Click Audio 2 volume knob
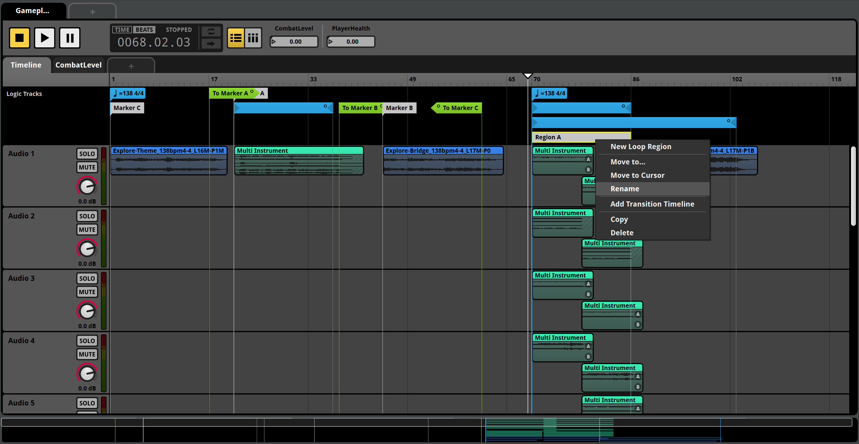859x444 pixels. [87, 248]
